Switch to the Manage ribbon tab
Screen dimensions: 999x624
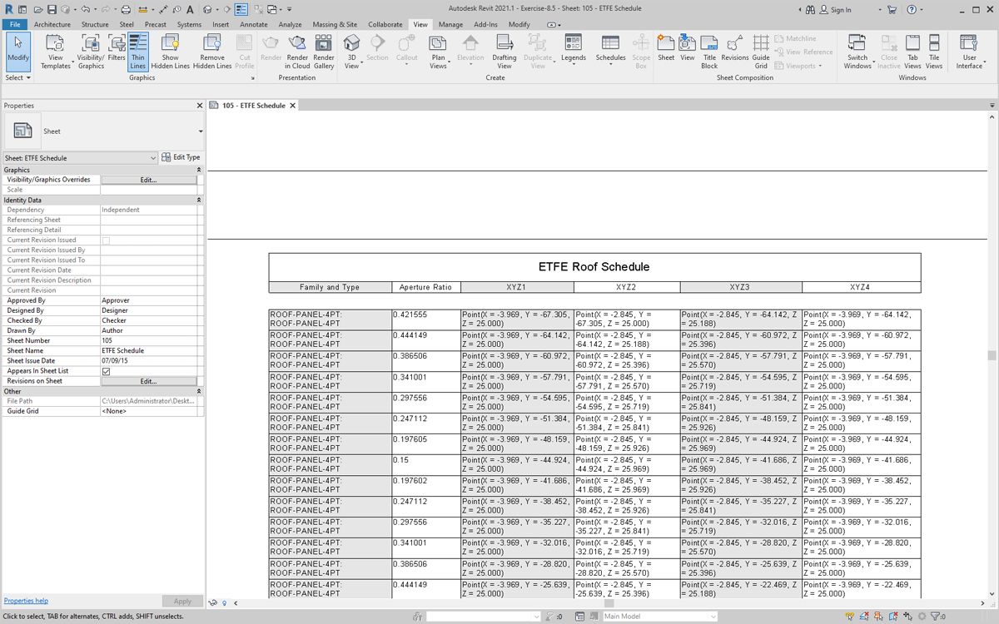(450, 25)
